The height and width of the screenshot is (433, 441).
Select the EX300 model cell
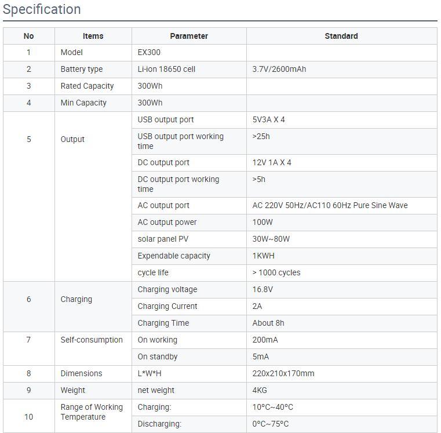point(149,52)
